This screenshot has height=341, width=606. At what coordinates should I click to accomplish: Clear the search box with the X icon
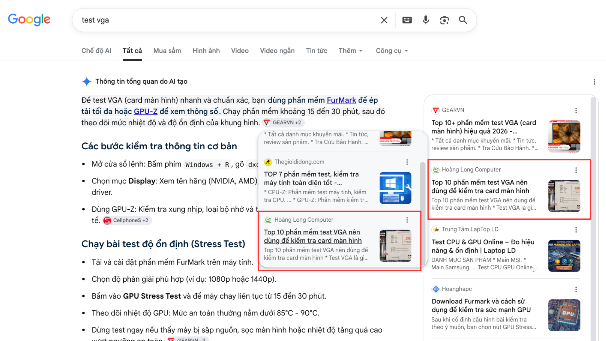click(x=384, y=20)
